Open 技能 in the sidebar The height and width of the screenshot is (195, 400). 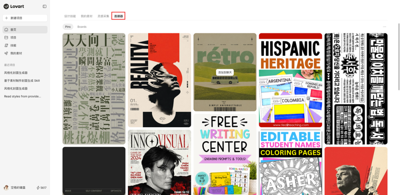click(x=25, y=45)
